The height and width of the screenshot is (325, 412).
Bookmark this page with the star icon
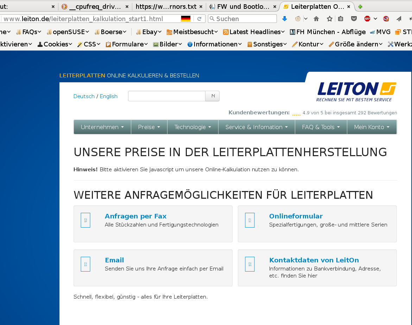pyautogui.click(x=330, y=19)
